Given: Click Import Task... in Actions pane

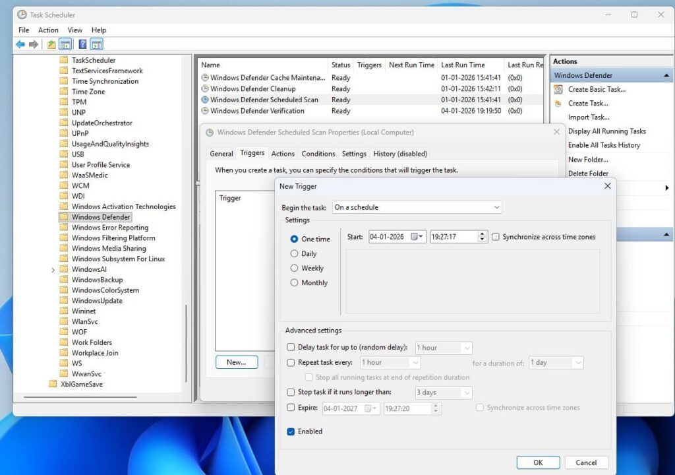Looking at the screenshot, I should [x=589, y=117].
